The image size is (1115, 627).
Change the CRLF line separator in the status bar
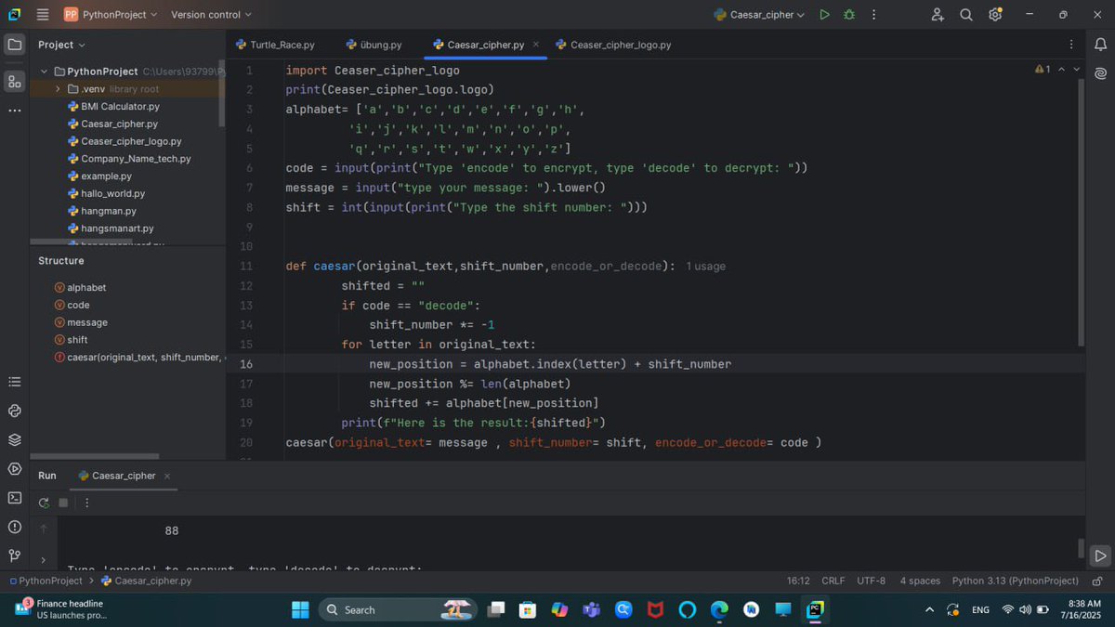(x=833, y=581)
